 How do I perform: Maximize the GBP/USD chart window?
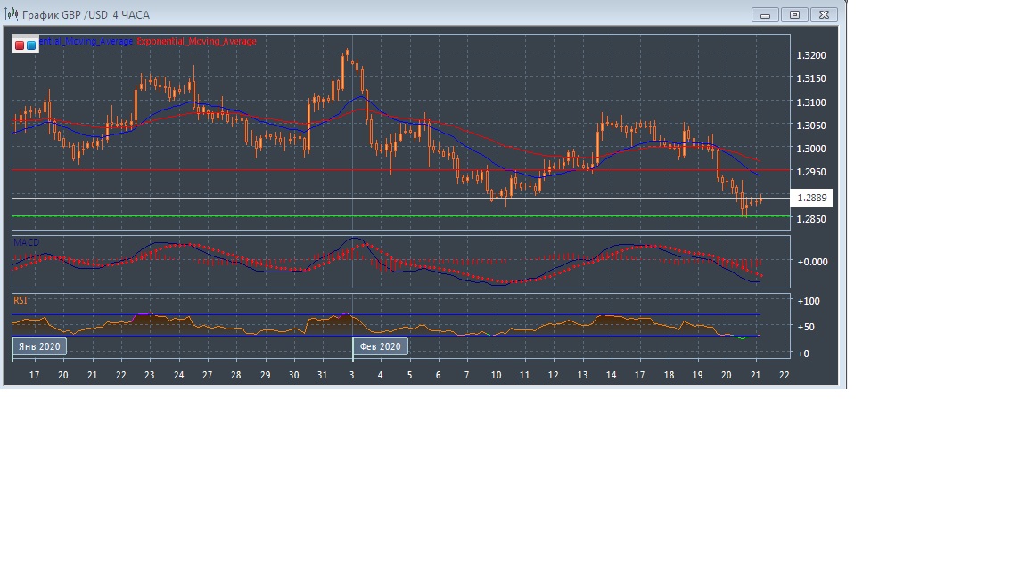tap(794, 14)
